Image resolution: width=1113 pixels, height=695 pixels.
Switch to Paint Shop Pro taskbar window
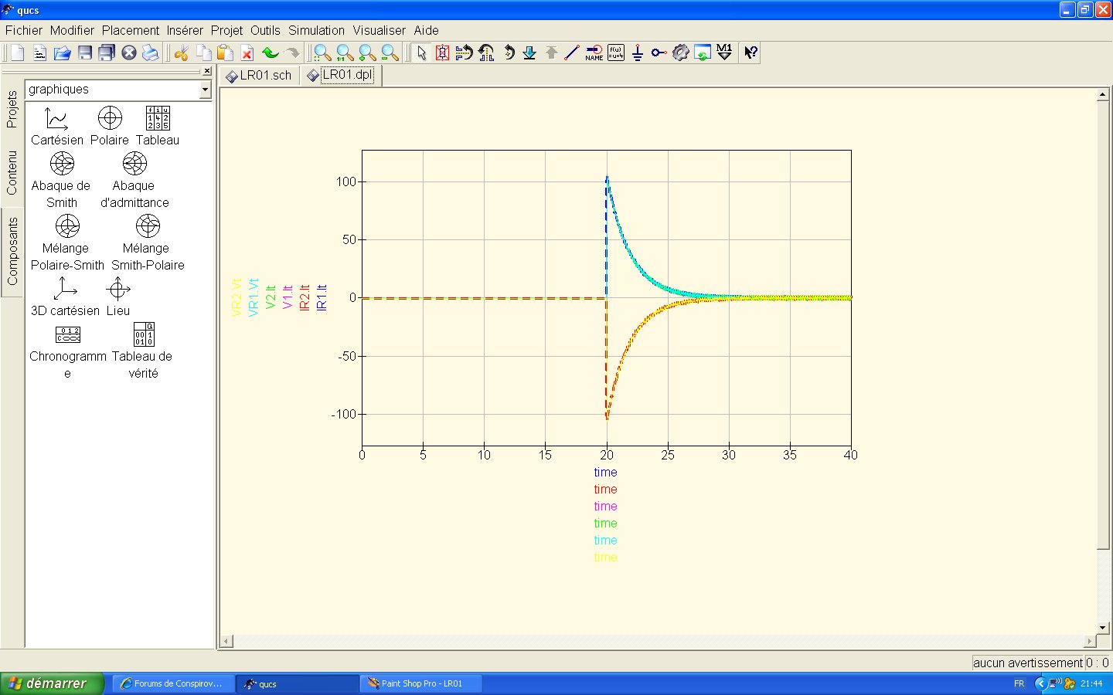tap(421, 683)
